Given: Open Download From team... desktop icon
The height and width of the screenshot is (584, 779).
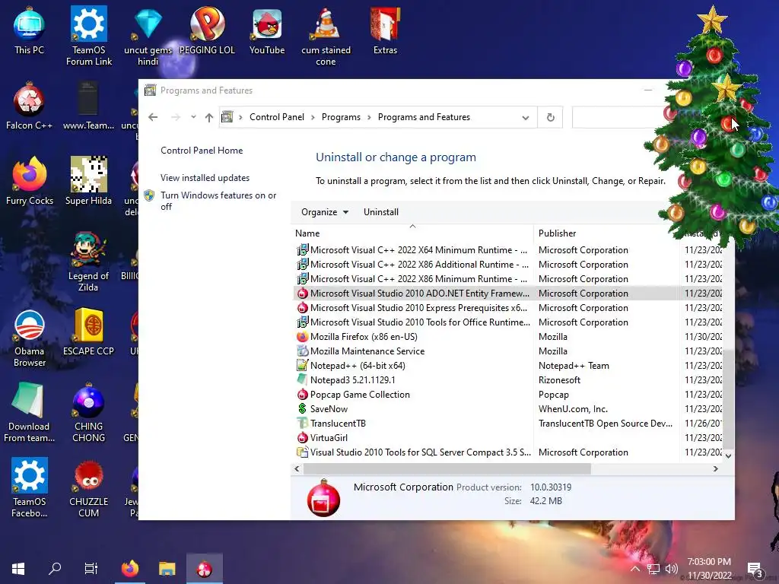Looking at the screenshot, I should [30, 412].
